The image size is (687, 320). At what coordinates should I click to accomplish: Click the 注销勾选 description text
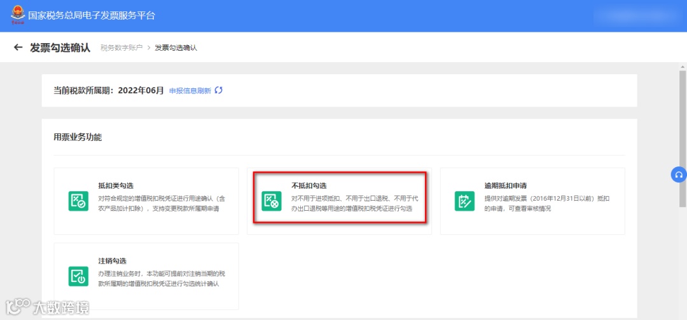click(x=162, y=279)
